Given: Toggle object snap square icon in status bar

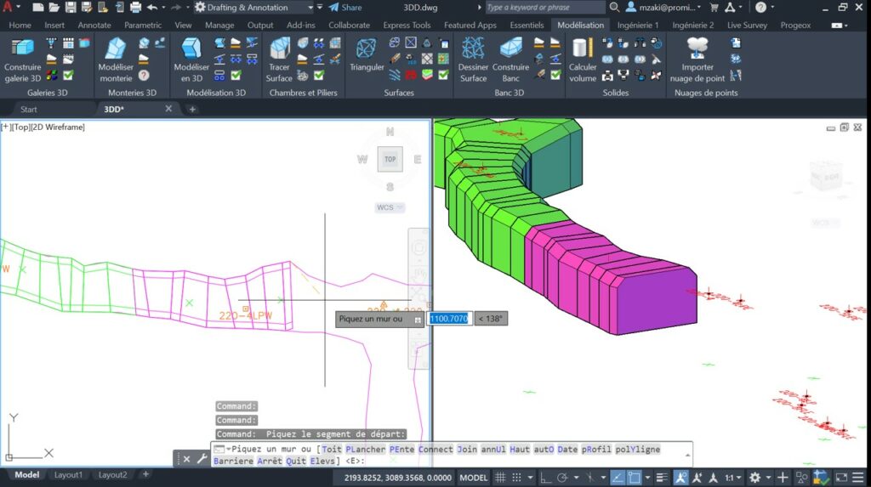Looking at the screenshot, I should point(634,478).
